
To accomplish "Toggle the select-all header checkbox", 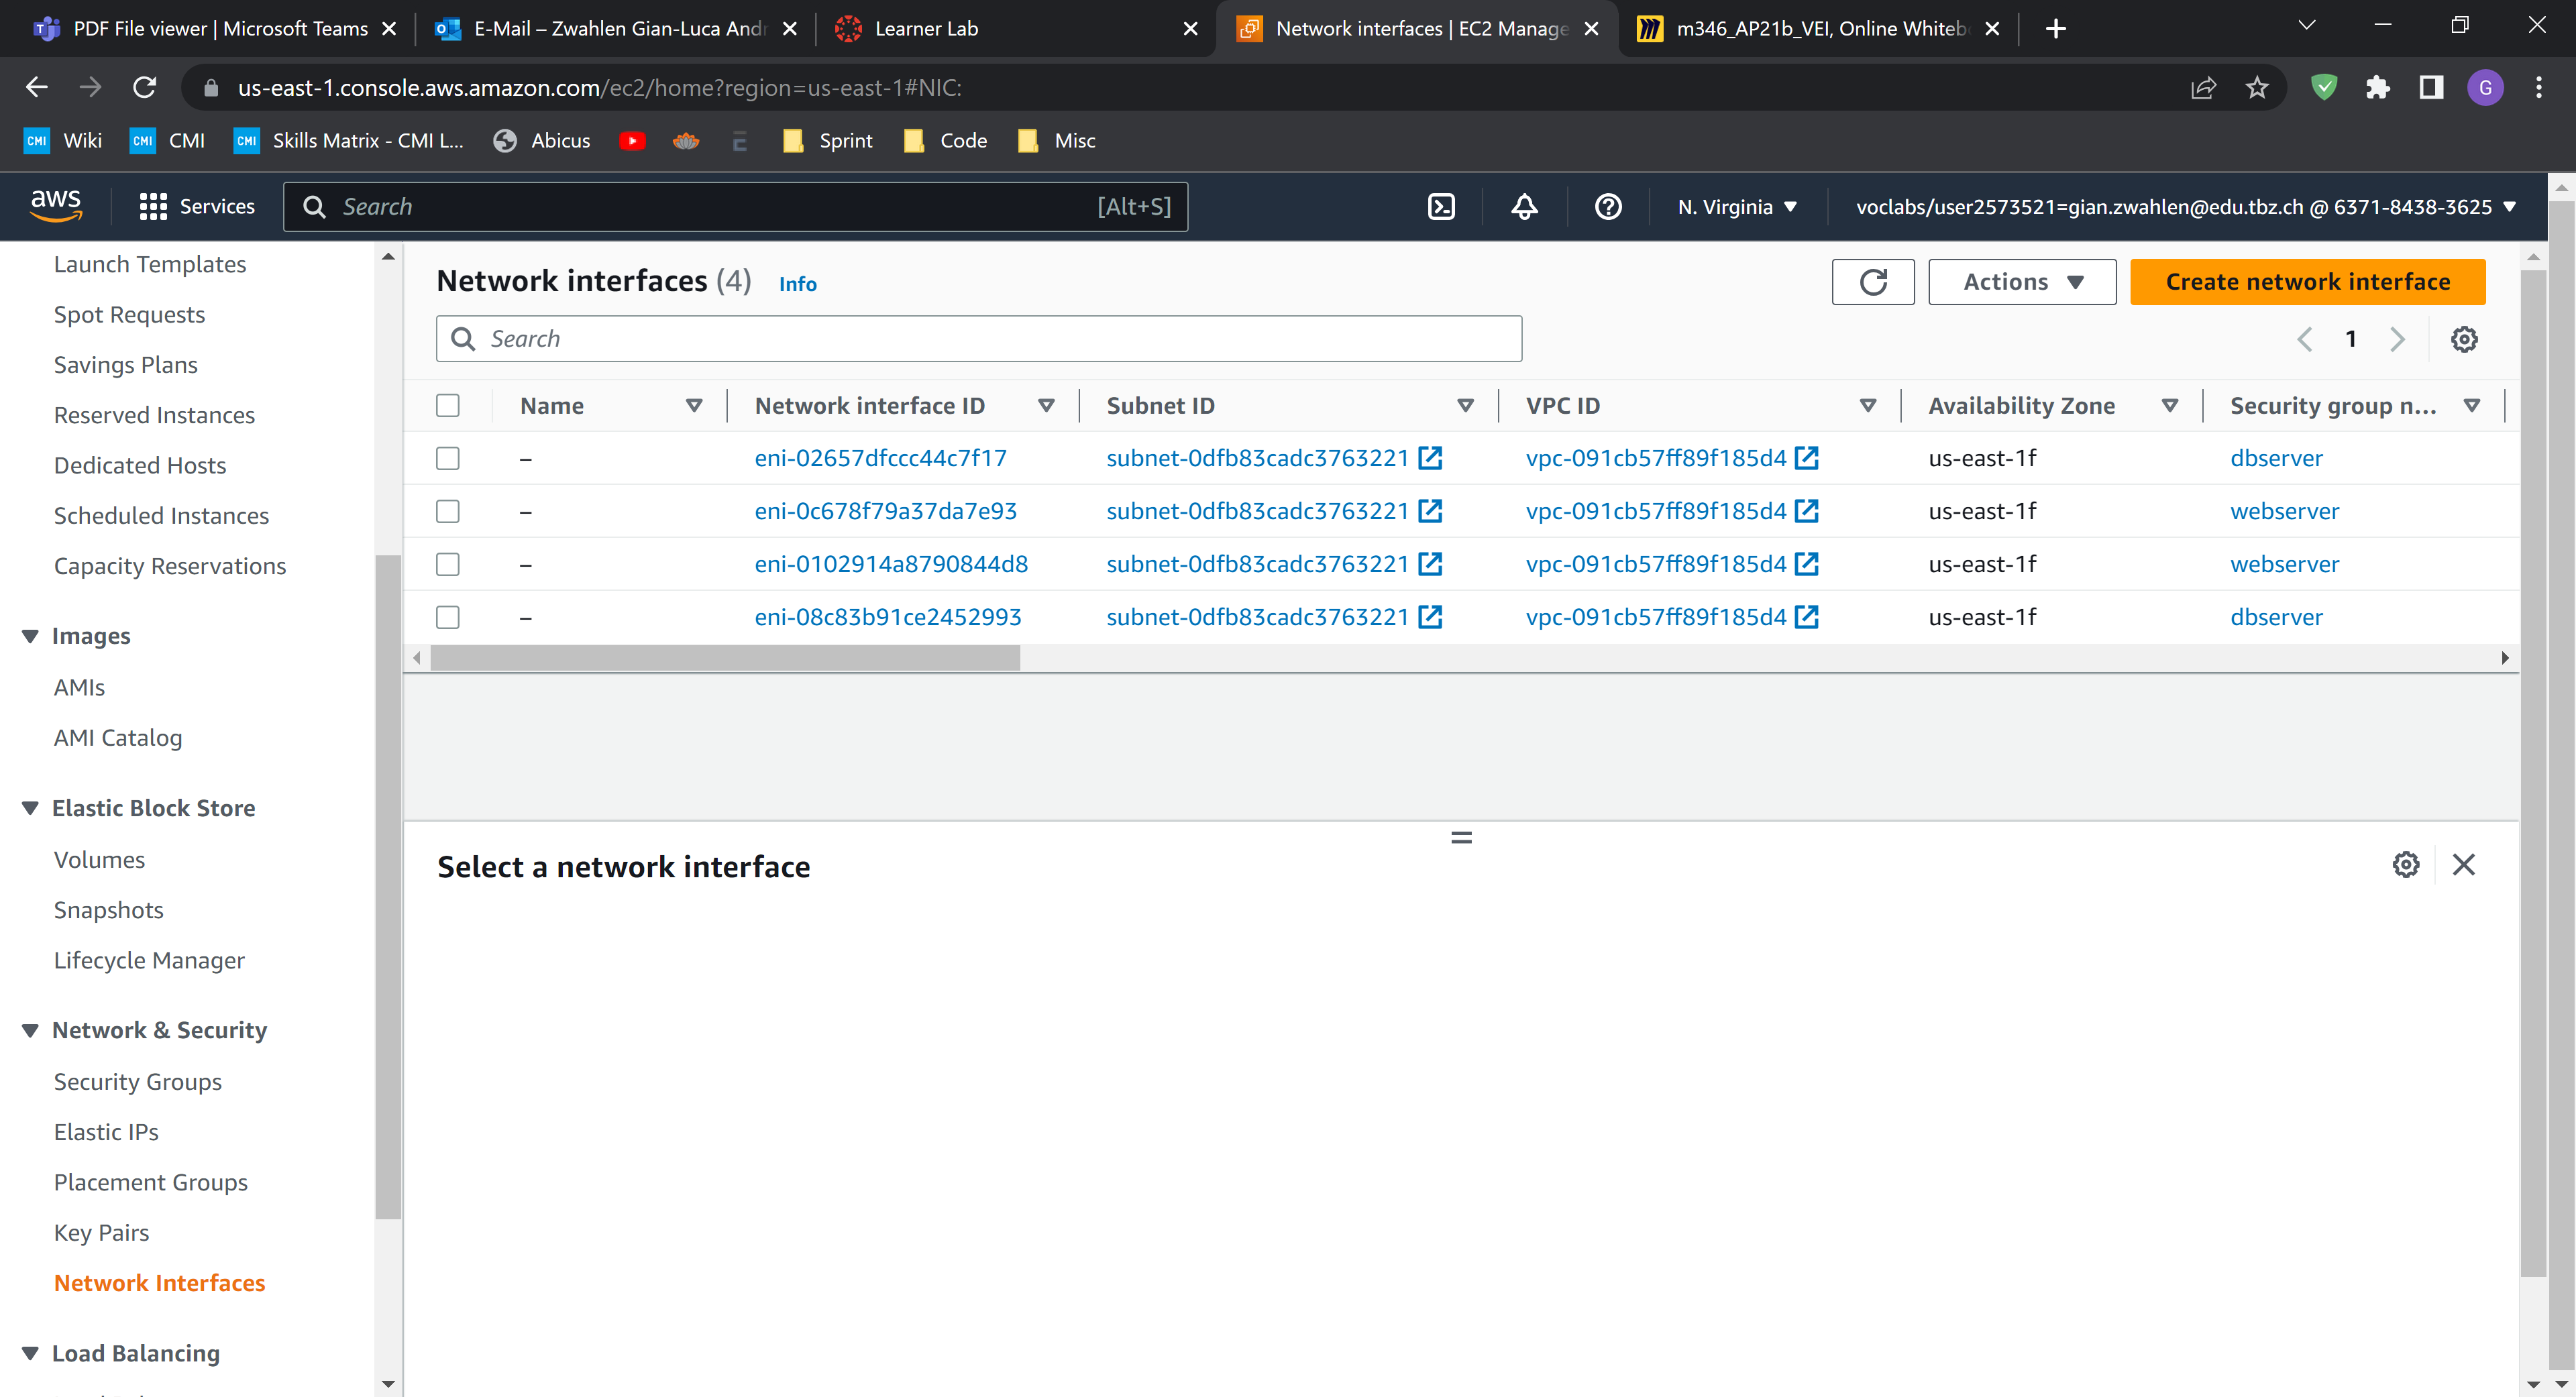I will tap(448, 405).
